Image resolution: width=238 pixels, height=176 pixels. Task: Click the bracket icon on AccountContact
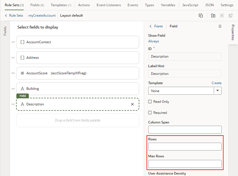pyautogui.click(x=22, y=42)
